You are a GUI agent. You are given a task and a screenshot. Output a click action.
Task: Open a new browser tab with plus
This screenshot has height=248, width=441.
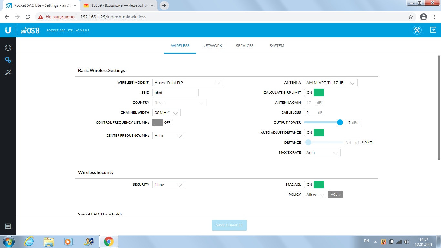click(x=164, y=5)
